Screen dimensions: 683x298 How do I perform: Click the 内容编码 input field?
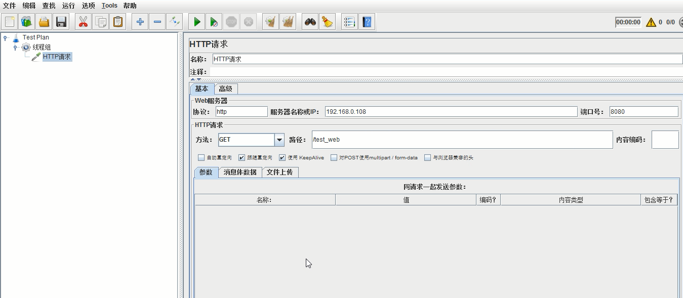coord(665,140)
